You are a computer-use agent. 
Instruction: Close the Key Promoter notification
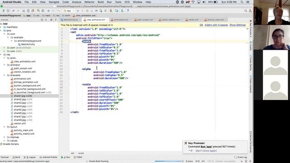(x=186, y=143)
